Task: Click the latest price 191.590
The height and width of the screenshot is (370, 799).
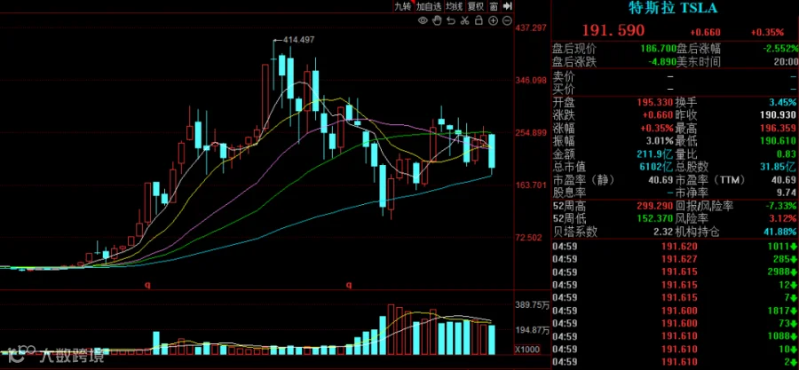Action: pos(613,30)
